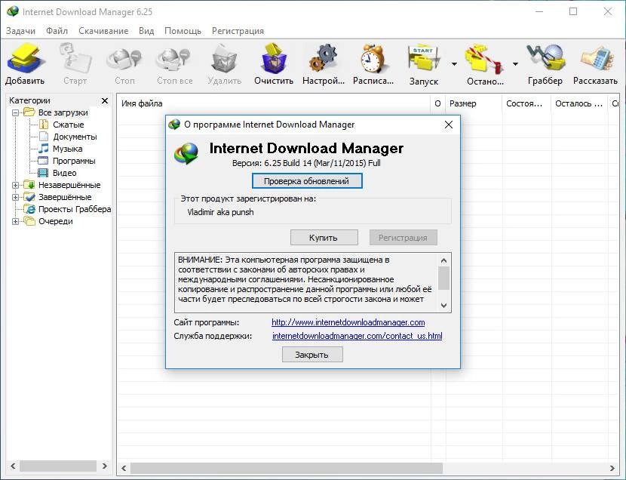The image size is (626, 480).
Task: Select the Документы category icon
Action: [44, 137]
